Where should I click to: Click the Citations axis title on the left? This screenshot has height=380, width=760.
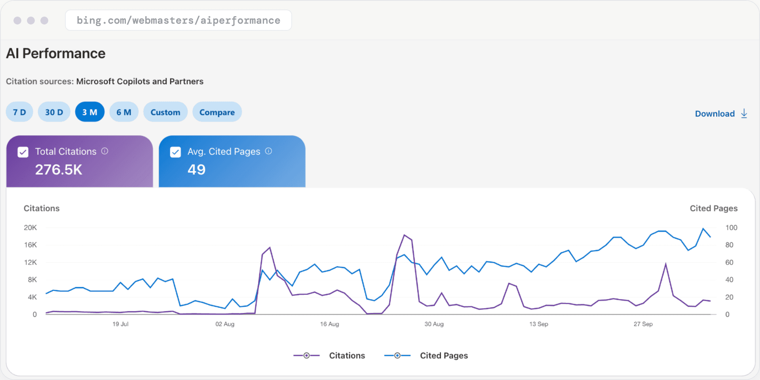(x=42, y=208)
